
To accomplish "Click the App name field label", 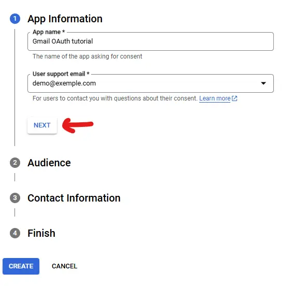I will coord(49,32).
